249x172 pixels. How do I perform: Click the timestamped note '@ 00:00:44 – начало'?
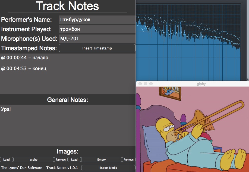25,58
